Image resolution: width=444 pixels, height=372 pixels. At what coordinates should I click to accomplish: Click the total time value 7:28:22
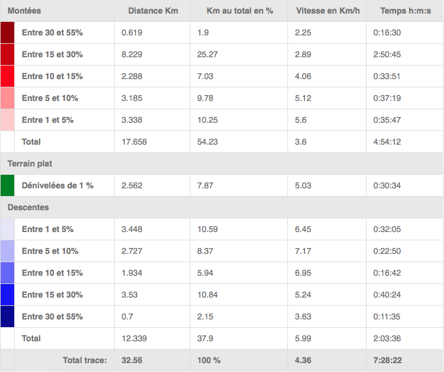click(388, 360)
